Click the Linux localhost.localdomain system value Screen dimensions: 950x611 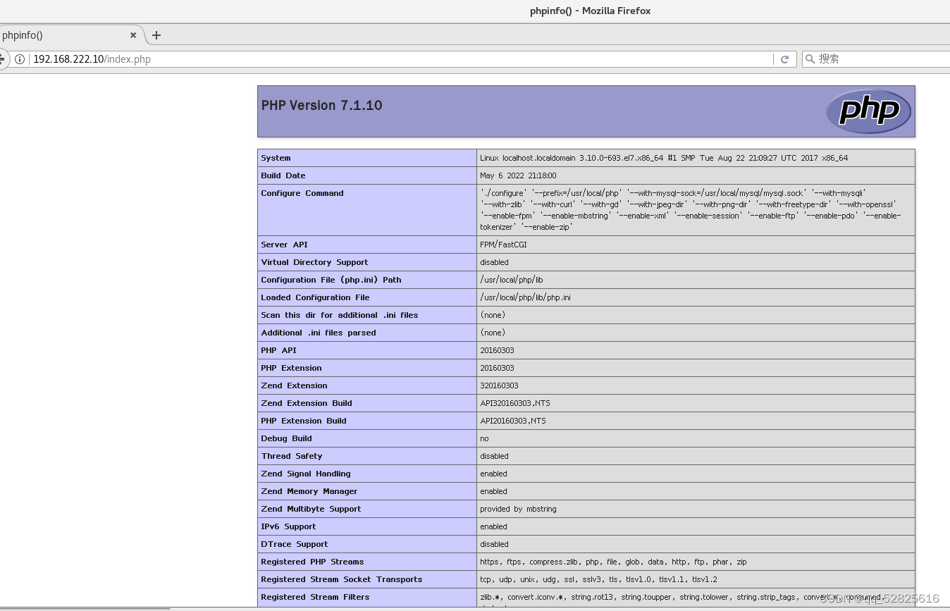coord(664,158)
